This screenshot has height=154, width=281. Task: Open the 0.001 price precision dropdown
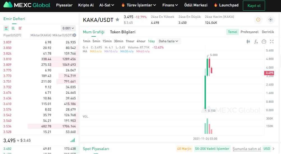pyautogui.click(x=68, y=28)
